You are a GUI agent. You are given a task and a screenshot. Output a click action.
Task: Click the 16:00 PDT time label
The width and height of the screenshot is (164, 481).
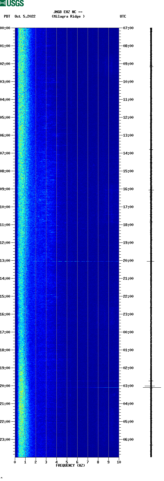5,314
